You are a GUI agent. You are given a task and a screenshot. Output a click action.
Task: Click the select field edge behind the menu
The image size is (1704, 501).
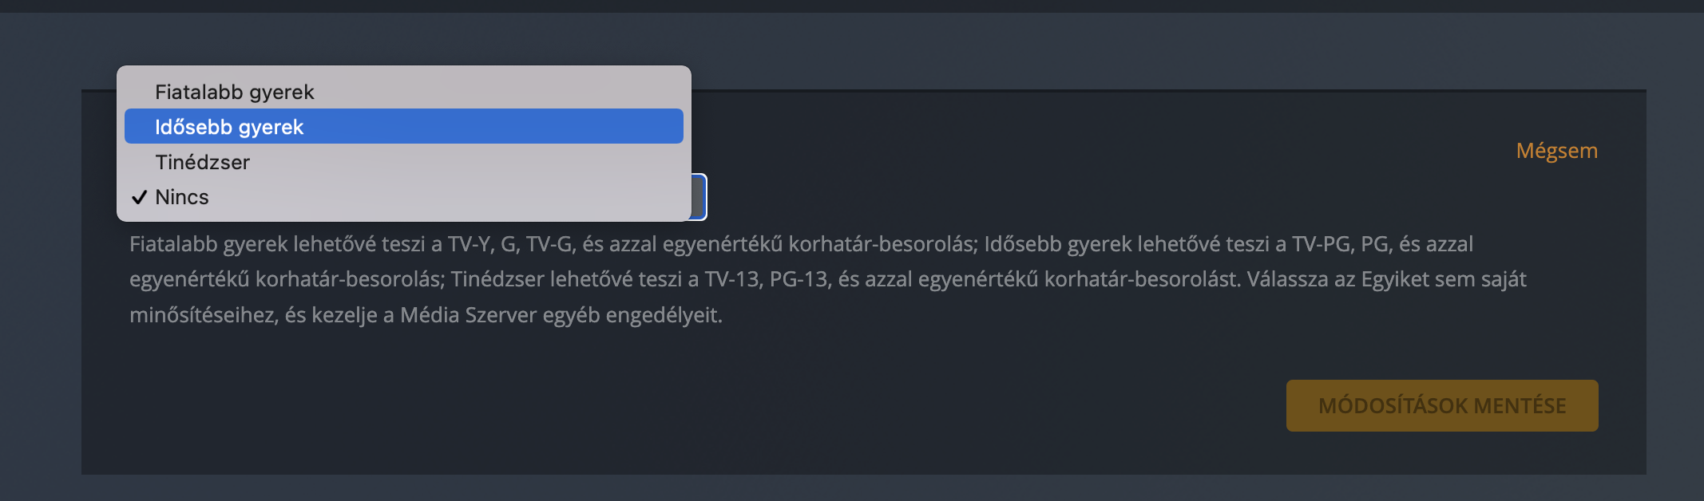click(x=699, y=197)
